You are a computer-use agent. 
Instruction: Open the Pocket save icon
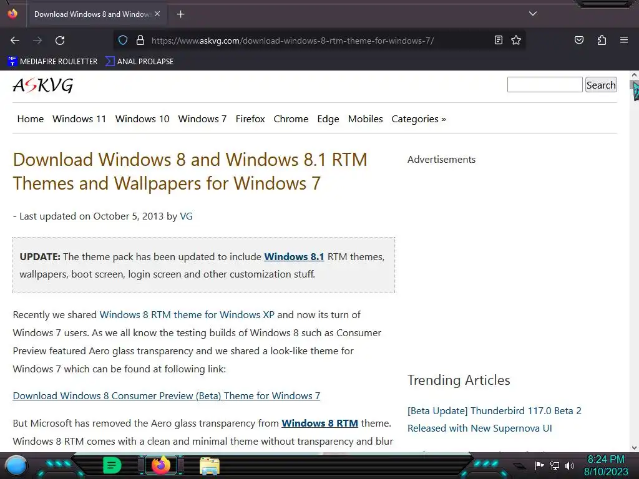579,40
